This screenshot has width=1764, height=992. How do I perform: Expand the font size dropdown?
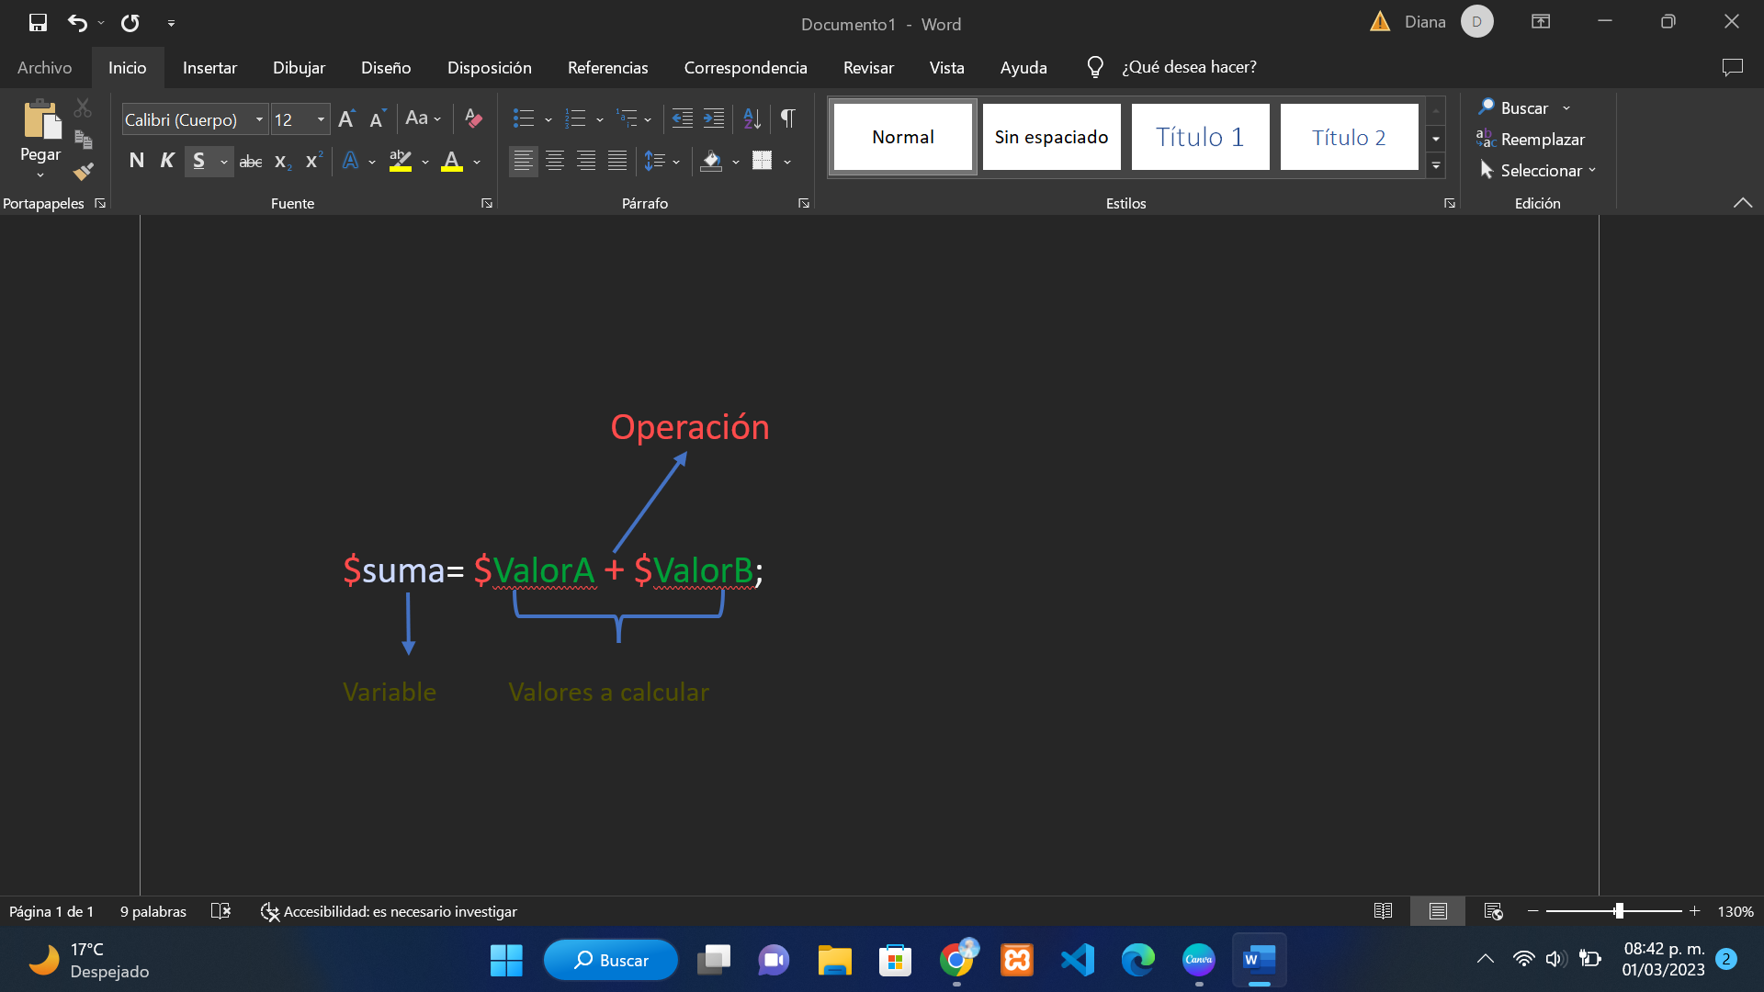click(x=321, y=120)
